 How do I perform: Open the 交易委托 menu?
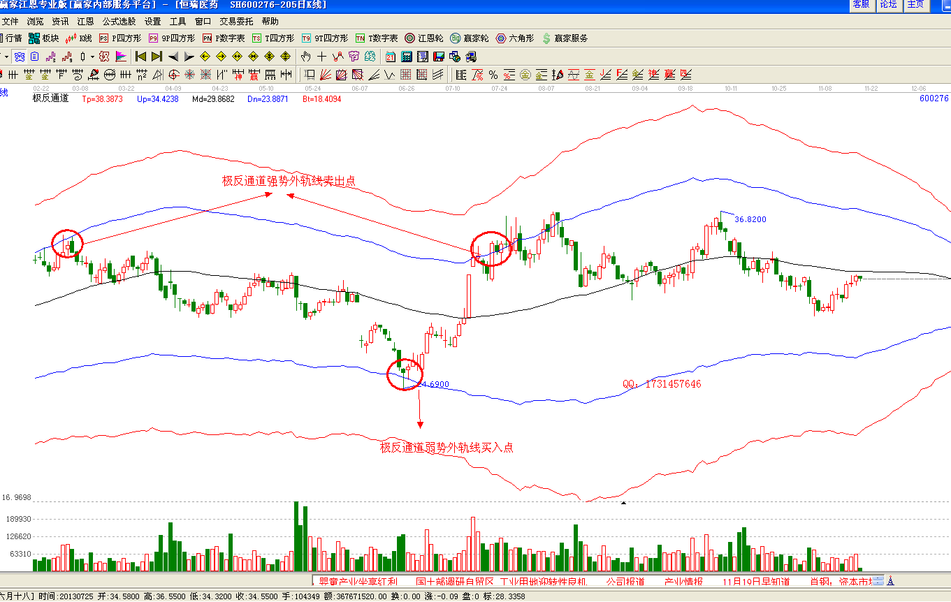(235, 22)
